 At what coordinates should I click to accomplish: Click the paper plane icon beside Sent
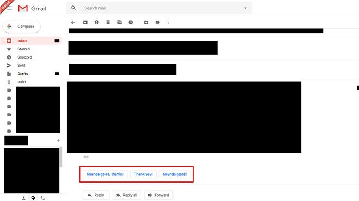coord(9,66)
